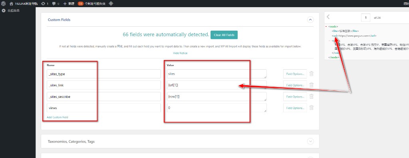Delete the _sites_type field trash icon
The width and height of the screenshot is (409, 158).
311,74
